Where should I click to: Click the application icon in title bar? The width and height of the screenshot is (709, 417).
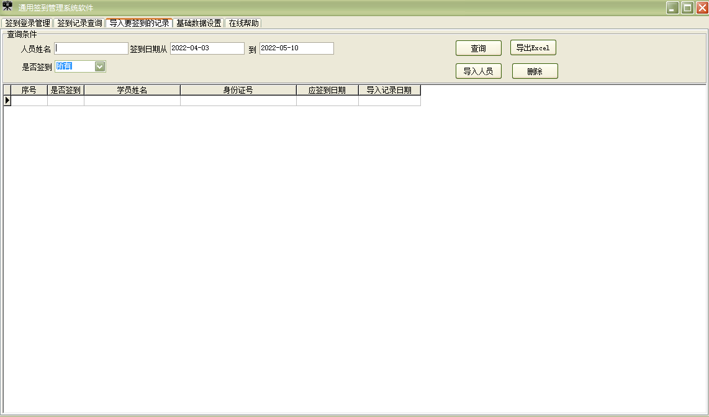(7, 7)
